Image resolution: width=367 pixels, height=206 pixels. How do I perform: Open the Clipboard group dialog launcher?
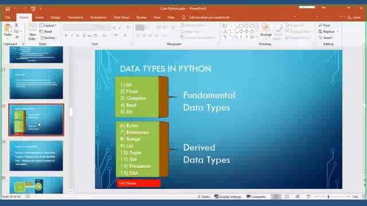point(23,44)
